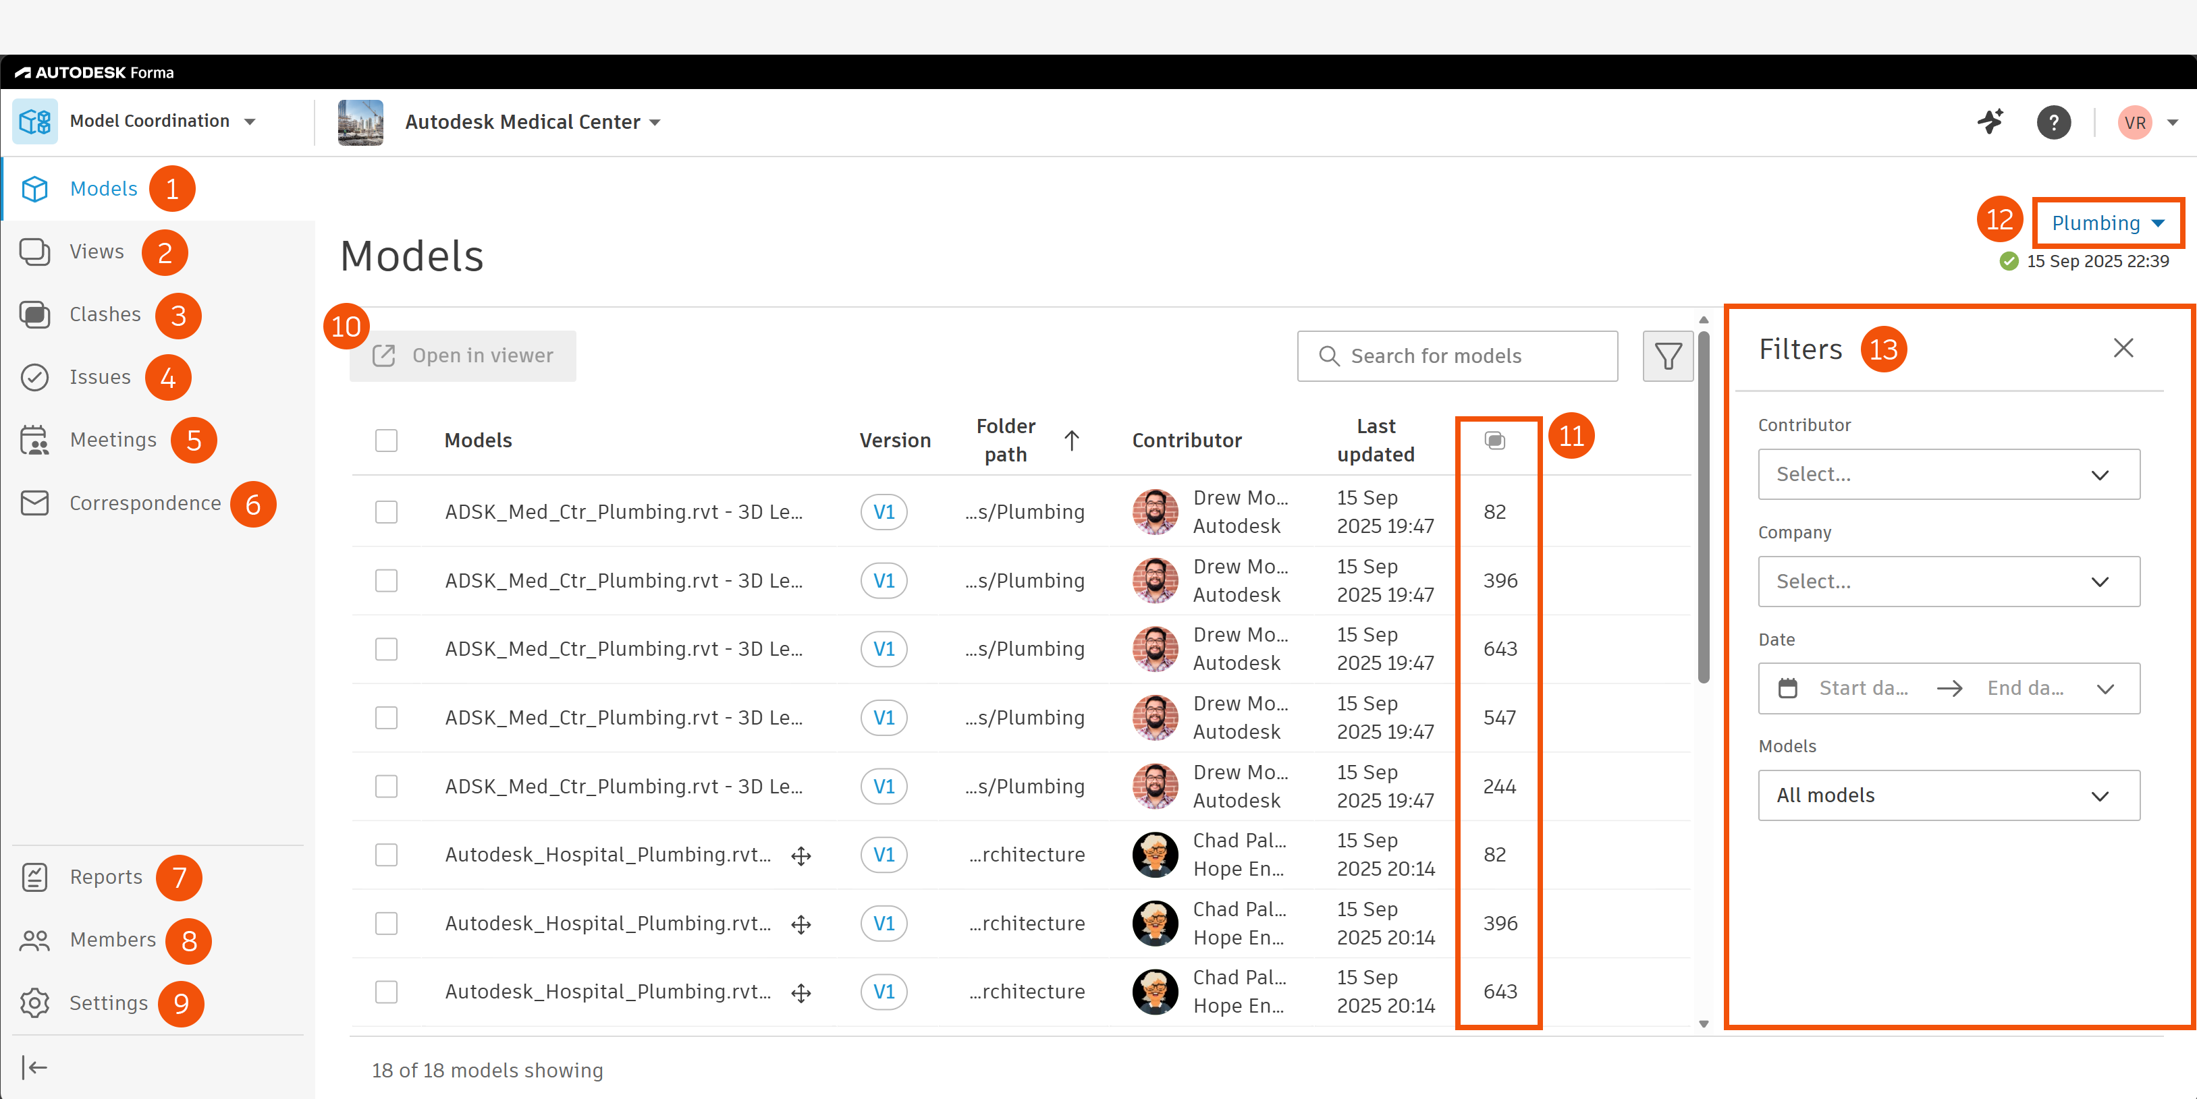Screen dimensions: 2197x1099
Task: Check the Autodesk_Hospital_Plumbing row with 82 clashes
Action: click(x=386, y=854)
